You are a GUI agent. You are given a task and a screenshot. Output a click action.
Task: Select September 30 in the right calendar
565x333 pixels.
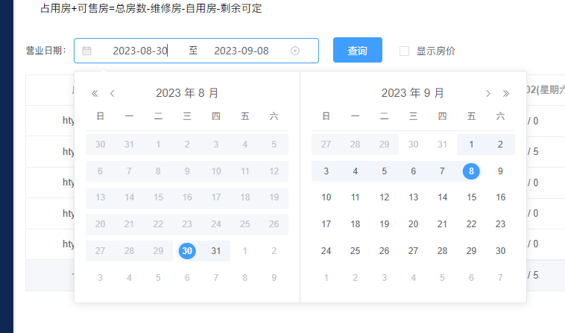(x=500, y=251)
